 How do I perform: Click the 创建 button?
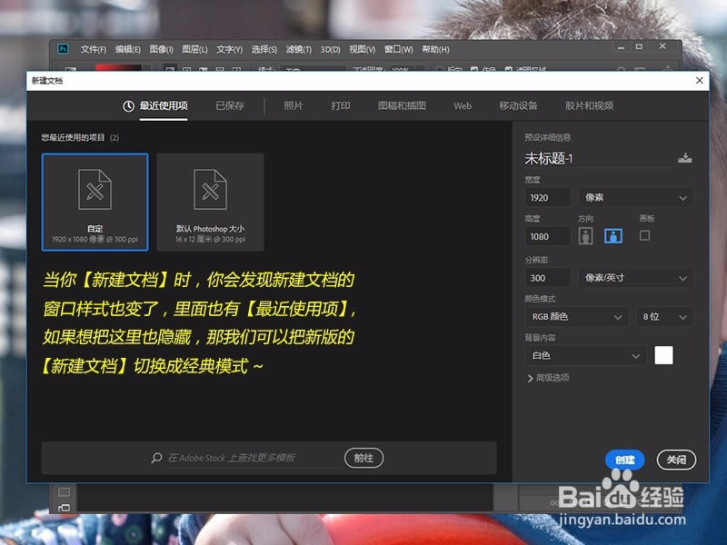(623, 461)
